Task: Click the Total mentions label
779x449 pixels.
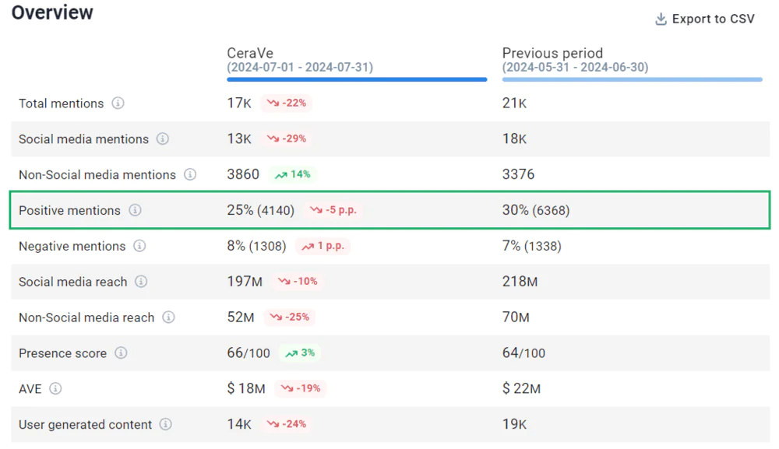Action: pos(61,103)
